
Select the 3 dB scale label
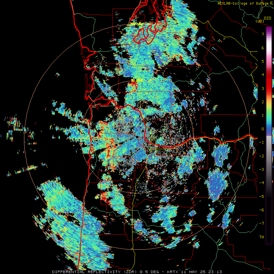tap(263, 88)
